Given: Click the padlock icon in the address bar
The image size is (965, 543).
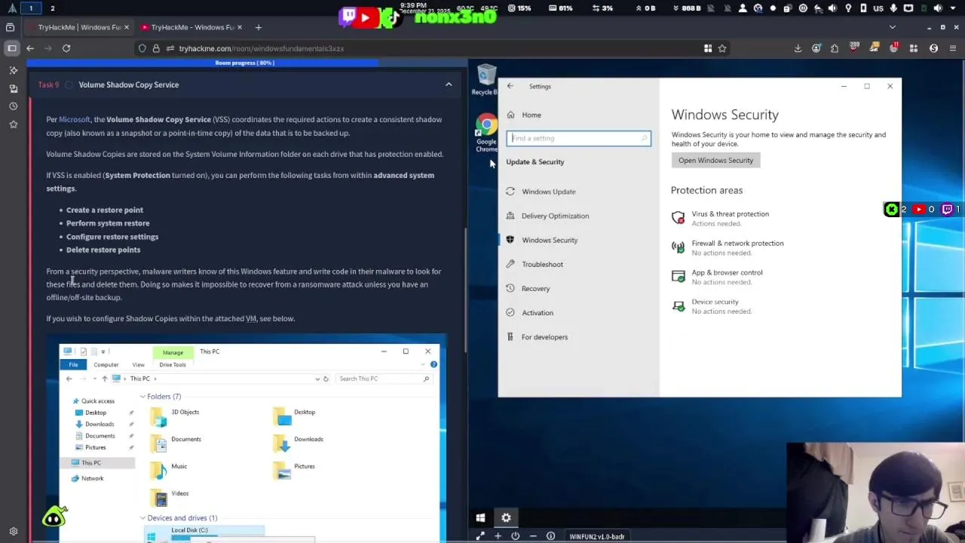Looking at the screenshot, I should 156,48.
